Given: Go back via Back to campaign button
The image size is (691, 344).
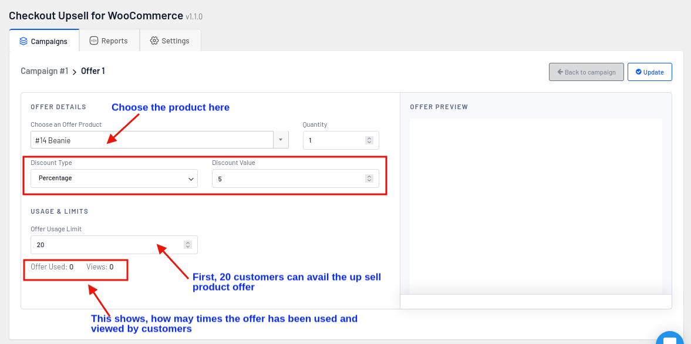Looking at the screenshot, I should tap(586, 72).
